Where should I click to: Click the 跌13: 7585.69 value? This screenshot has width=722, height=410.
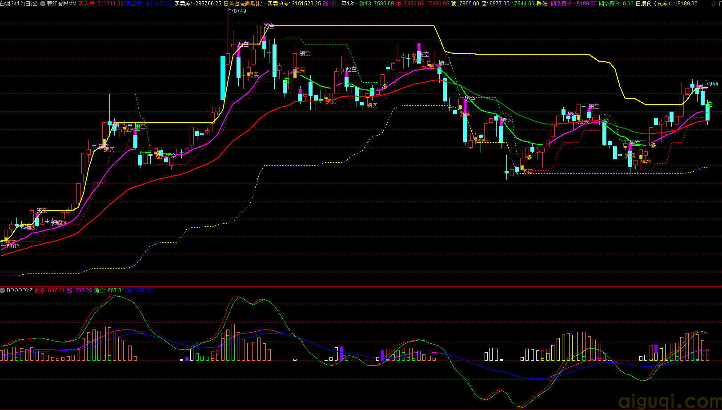pos(377,4)
